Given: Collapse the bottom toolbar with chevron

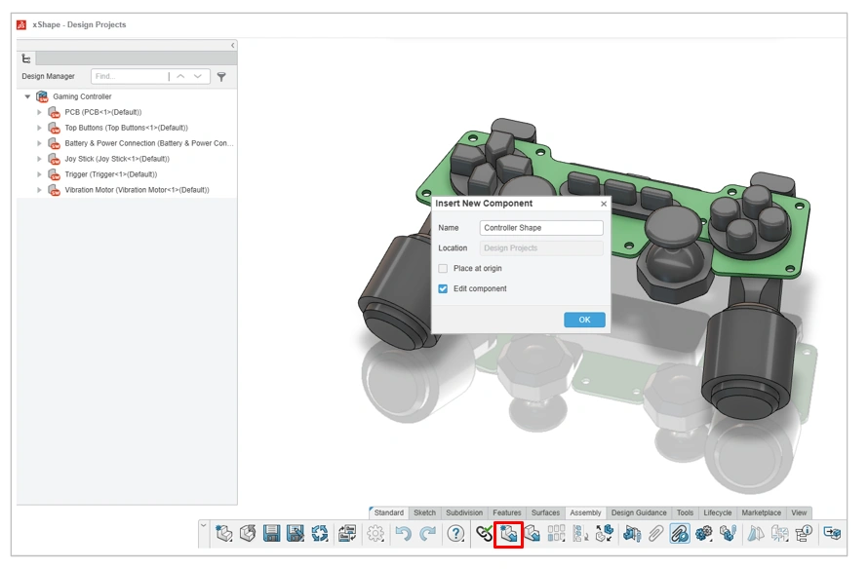Looking at the screenshot, I should (x=203, y=526).
